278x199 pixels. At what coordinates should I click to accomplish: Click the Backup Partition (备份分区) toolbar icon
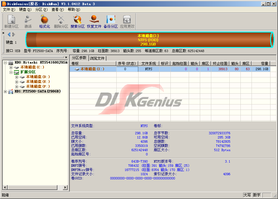111,19
